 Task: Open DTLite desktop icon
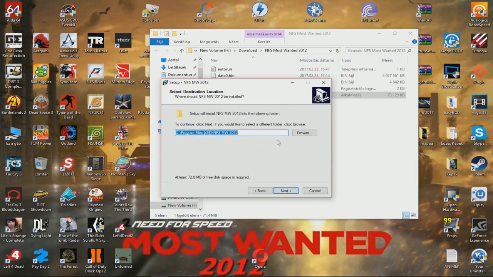click(x=260, y=13)
